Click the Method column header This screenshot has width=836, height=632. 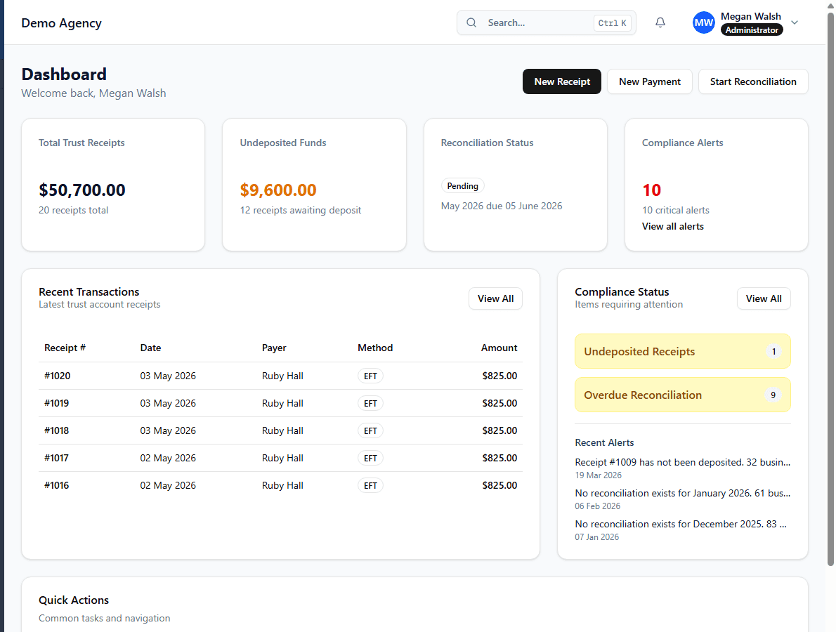click(375, 348)
